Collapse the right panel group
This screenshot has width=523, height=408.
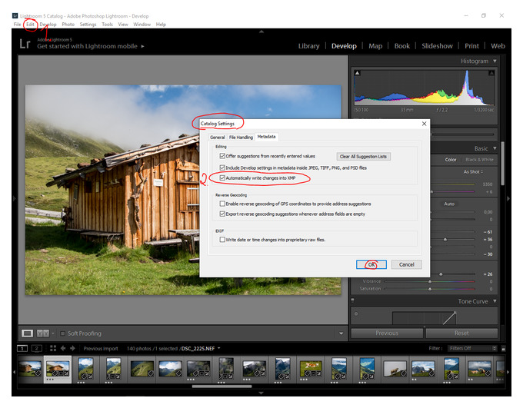coord(508,199)
